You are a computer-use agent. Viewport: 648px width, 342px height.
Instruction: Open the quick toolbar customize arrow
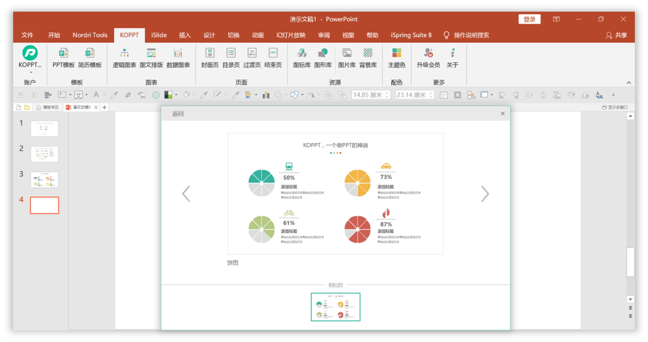[x=613, y=95]
